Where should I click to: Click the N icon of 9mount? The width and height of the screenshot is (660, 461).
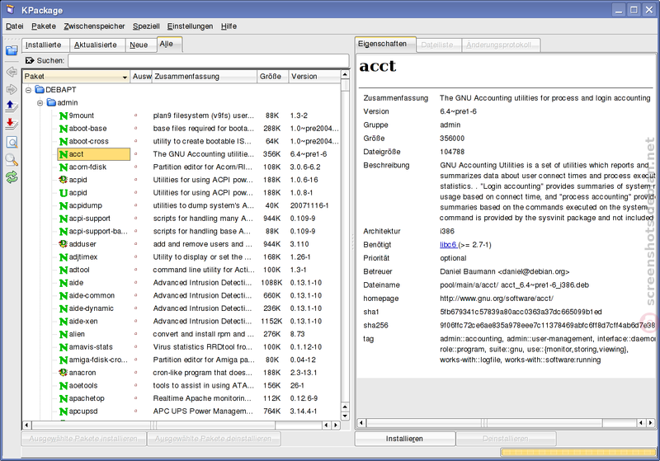(64, 115)
